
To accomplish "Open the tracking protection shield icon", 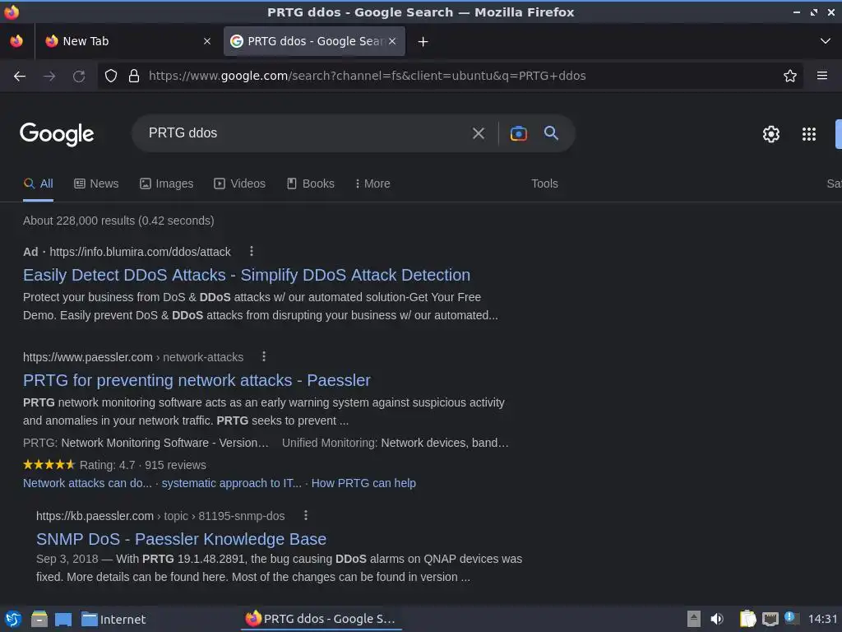I will click(x=111, y=76).
